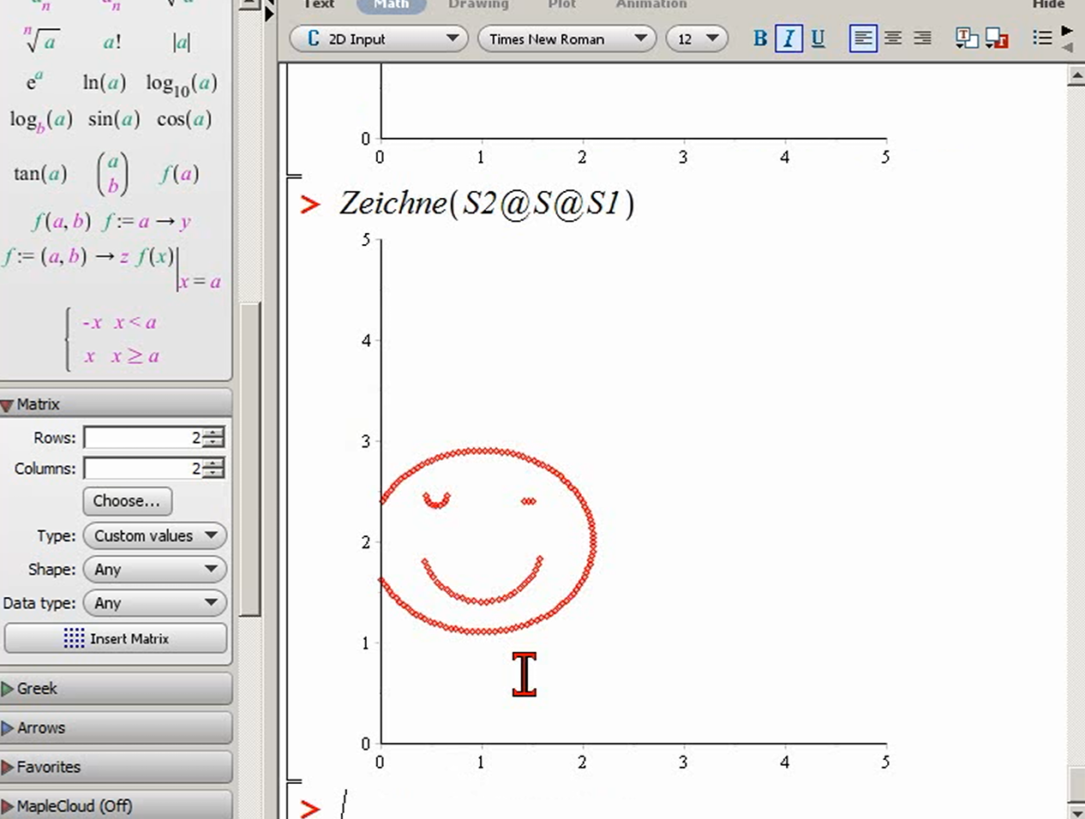Screen dimensions: 1085x819
Task: Open the matrix Shape dropdown
Action: 155,569
